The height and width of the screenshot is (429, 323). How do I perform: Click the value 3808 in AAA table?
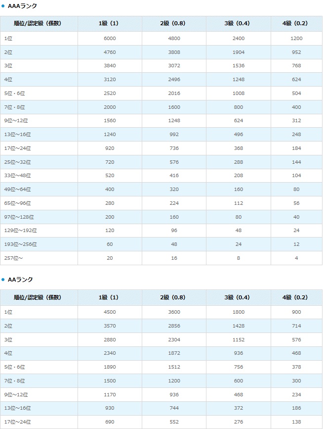[x=174, y=52]
